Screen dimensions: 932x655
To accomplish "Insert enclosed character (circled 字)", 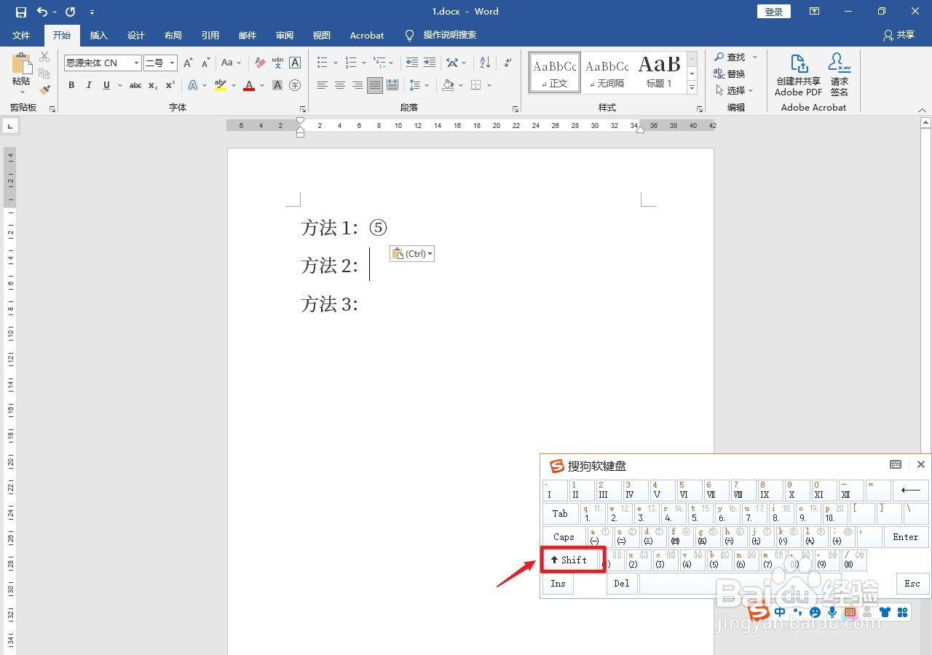I will click(295, 85).
